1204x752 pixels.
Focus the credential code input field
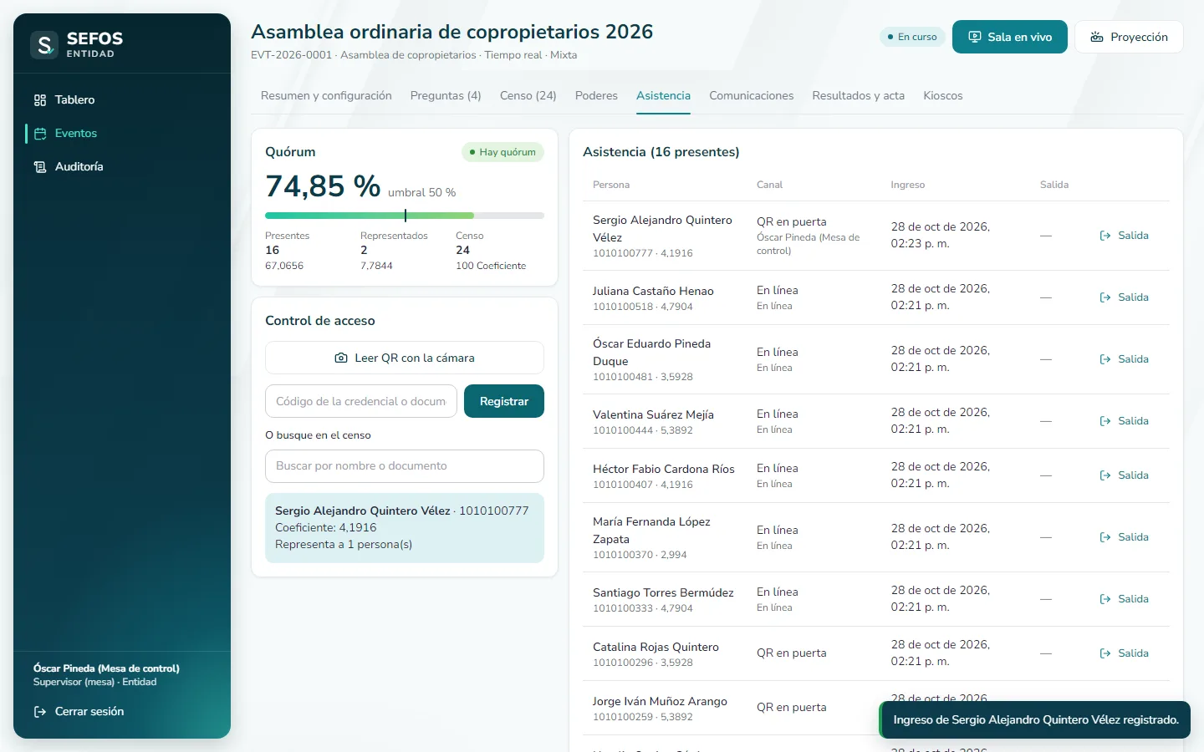pos(361,401)
